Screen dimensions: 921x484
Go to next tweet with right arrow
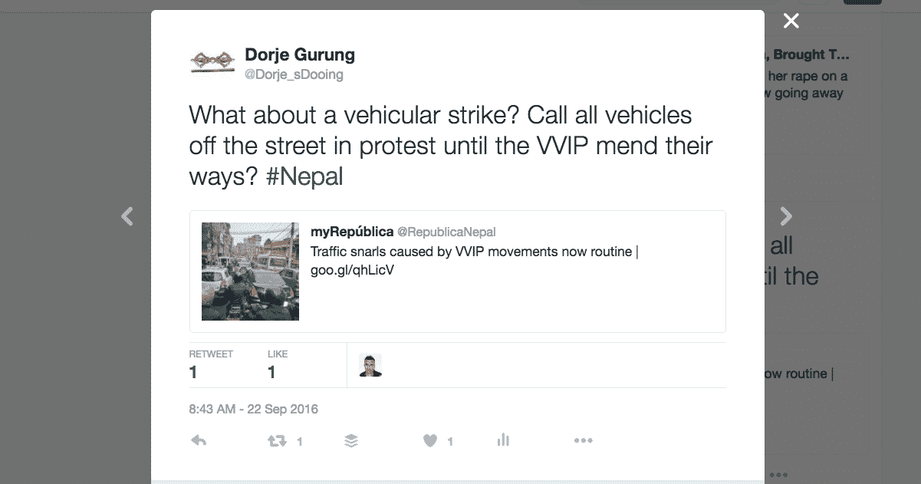[786, 217]
